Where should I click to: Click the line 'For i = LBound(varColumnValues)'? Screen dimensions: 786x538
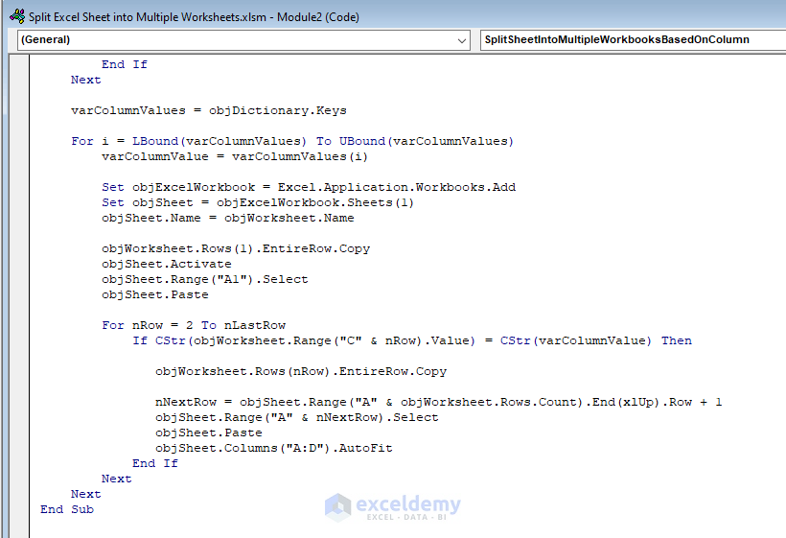pyautogui.click(x=292, y=141)
